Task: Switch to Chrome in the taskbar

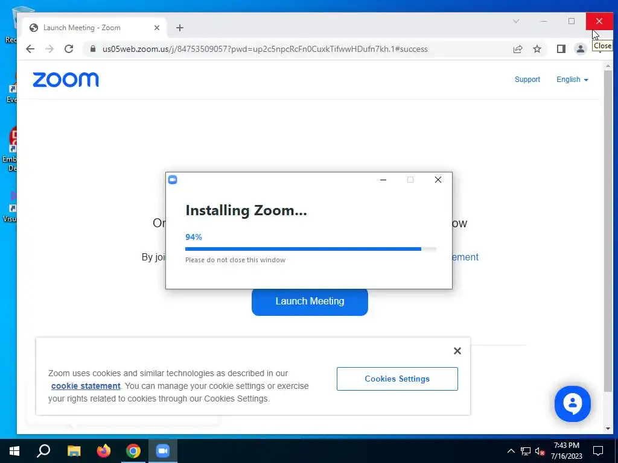Action: (x=133, y=451)
